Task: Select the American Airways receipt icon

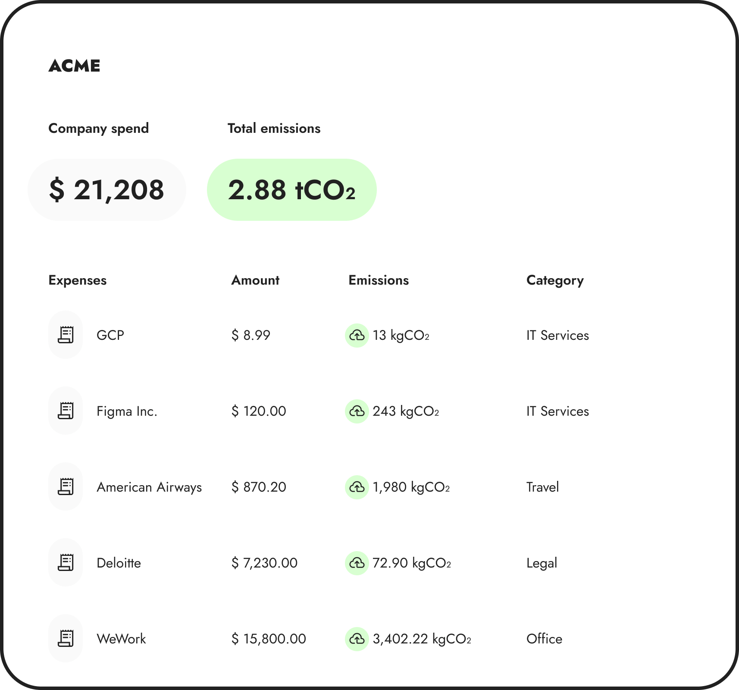Action: click(66, 487)
